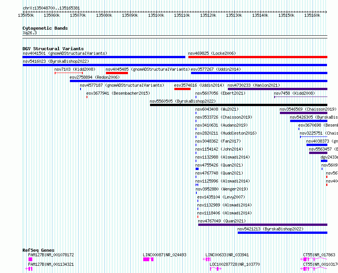Open nsv5416023 ByrskaBishop2022 label
The height and width of the screenshot is (273, 338).
(56, 61)
